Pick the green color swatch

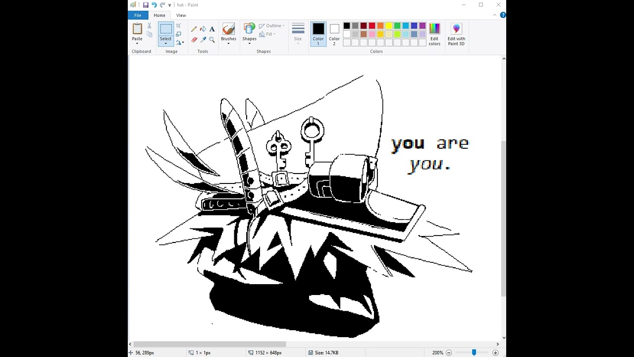[397, 26]
